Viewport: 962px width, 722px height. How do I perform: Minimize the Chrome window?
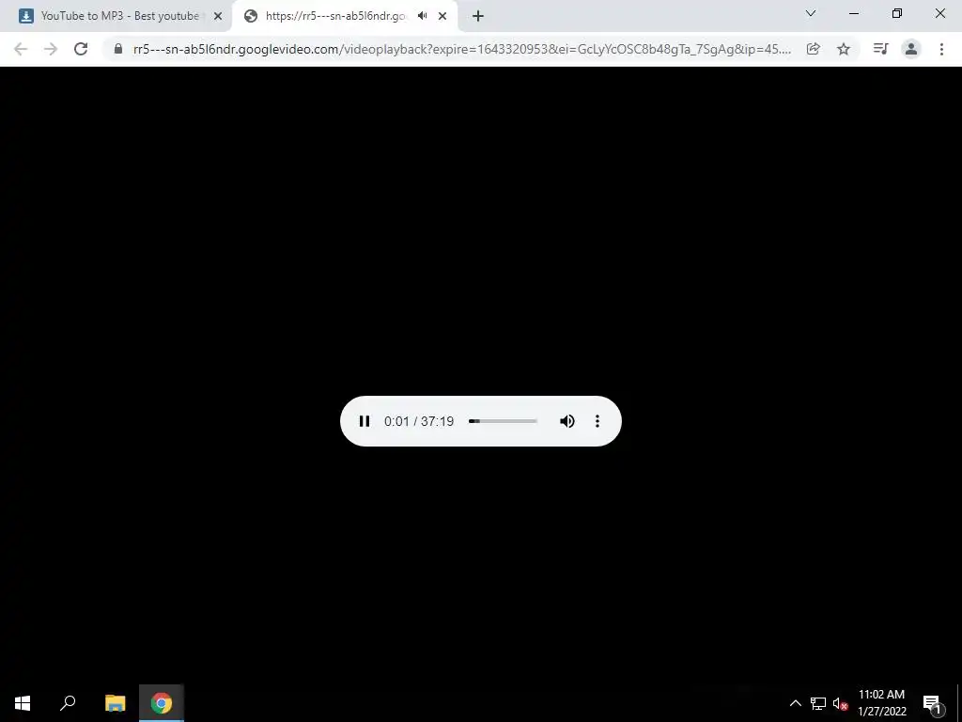tap(854, 13)
